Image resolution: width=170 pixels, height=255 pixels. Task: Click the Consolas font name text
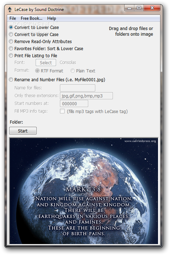tap(68, 63)
